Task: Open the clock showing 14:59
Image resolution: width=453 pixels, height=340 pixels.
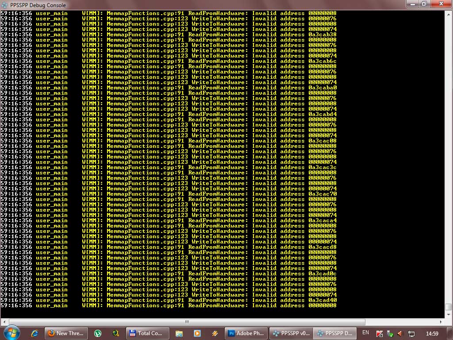Action: [432, 333]
